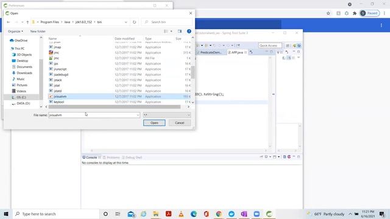Viewport: 390px width, 219px height.
Task: Select OS (C:) drive in navigation pane
Action: 21,97
